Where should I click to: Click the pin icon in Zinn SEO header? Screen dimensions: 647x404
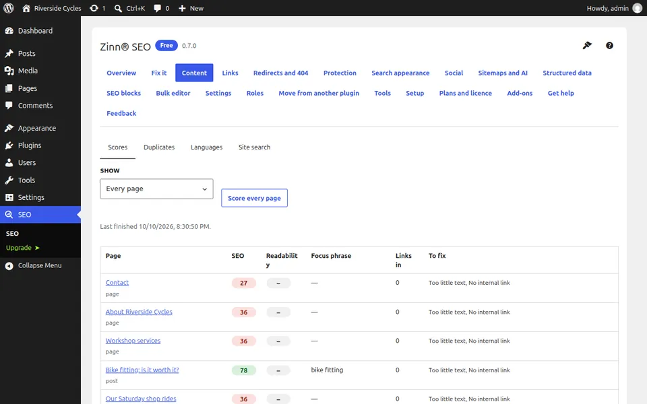pyautogui.click(x=587, y=45)
